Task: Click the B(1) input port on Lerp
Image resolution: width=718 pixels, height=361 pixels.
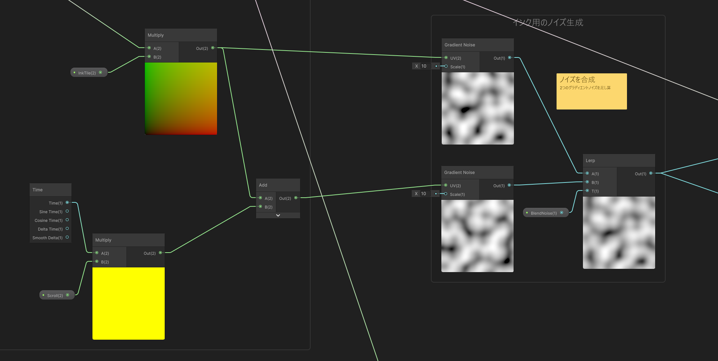Action: point(587,182)
